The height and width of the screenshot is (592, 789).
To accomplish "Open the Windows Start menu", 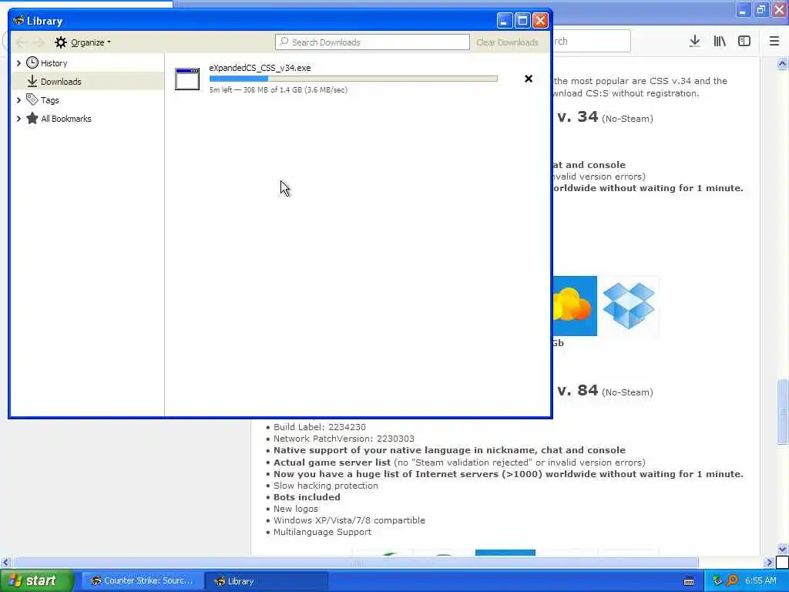I will click(37, 581).
